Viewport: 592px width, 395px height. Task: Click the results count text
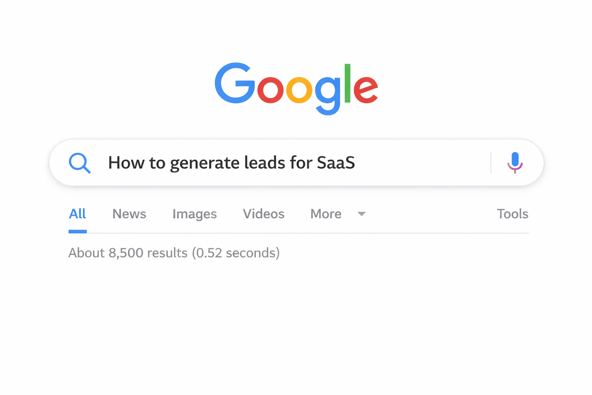pyautogui.click(x=174, y=253)
